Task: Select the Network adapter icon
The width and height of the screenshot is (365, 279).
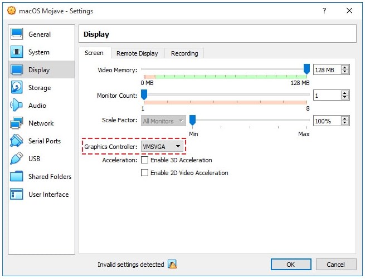Action: coord(17,123)
